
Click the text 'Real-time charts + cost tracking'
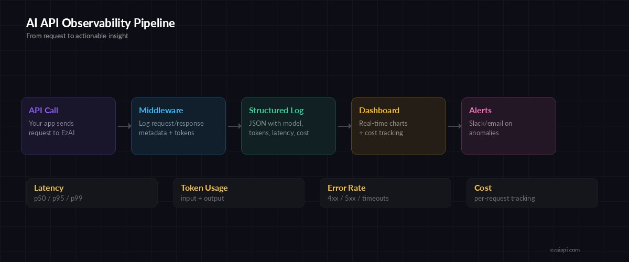point(383,128)
